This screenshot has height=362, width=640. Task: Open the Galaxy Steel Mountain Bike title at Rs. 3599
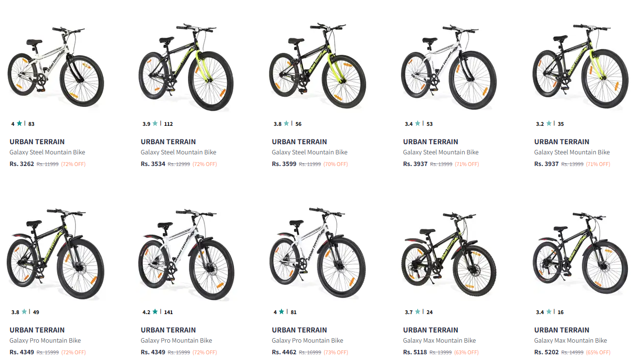tap(310, 152)
